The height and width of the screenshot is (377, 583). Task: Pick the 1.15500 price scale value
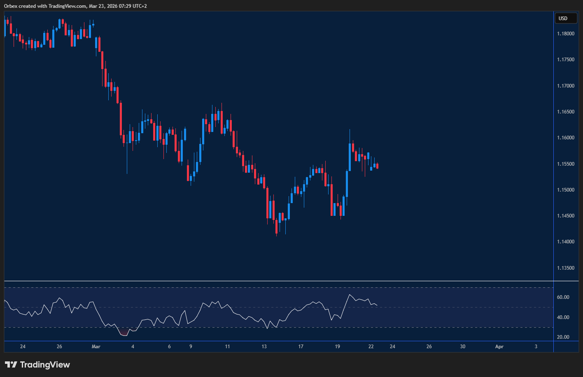(566, 164)
